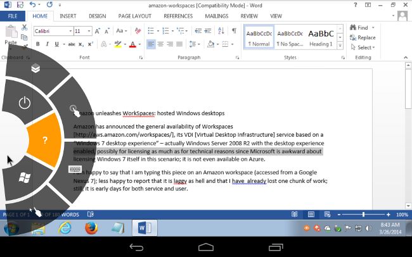Switch to the VIEW tab

click(x=276, y=16)
